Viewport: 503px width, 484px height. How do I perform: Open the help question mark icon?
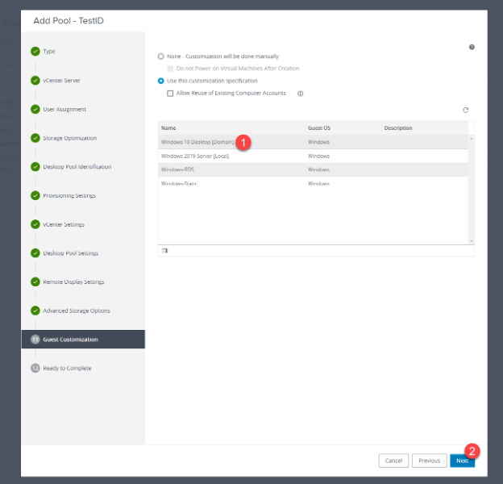[x=472, y=47]
